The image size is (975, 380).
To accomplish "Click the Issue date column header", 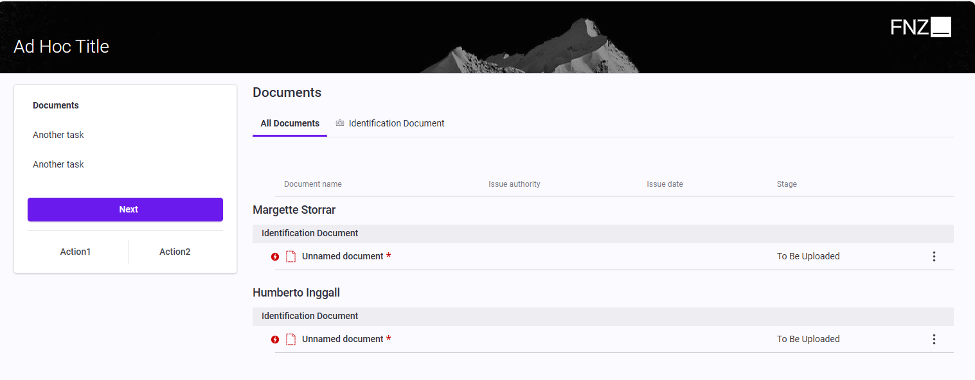I will pos(665,184).
